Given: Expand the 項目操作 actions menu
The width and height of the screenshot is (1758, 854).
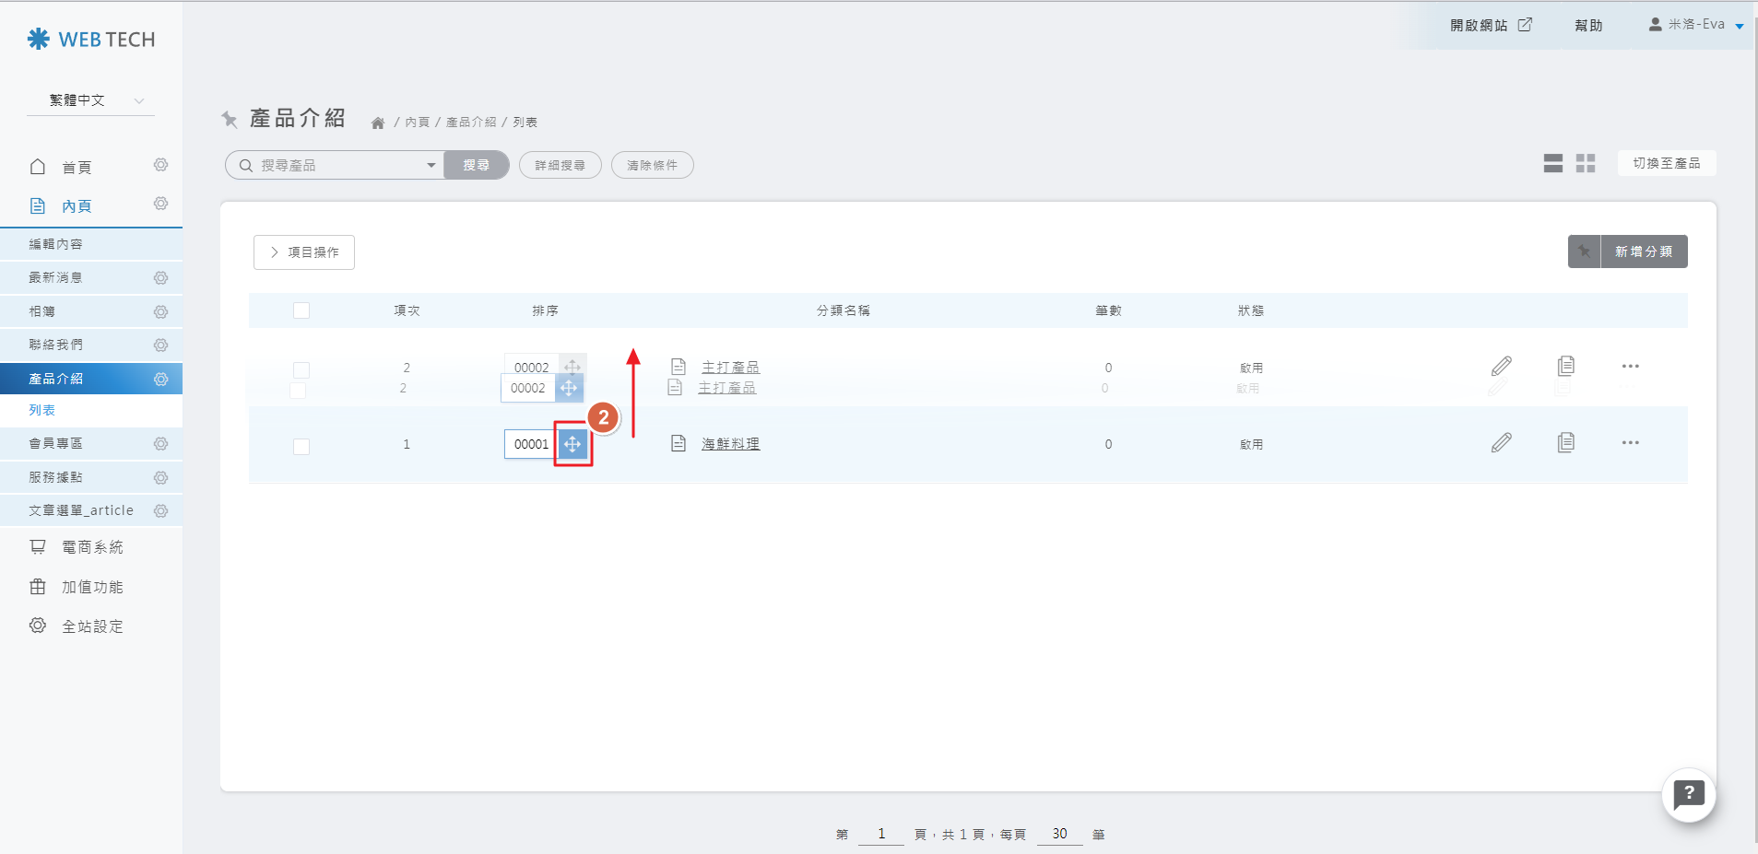Looking at the screenshot, I should coord(304,252).
